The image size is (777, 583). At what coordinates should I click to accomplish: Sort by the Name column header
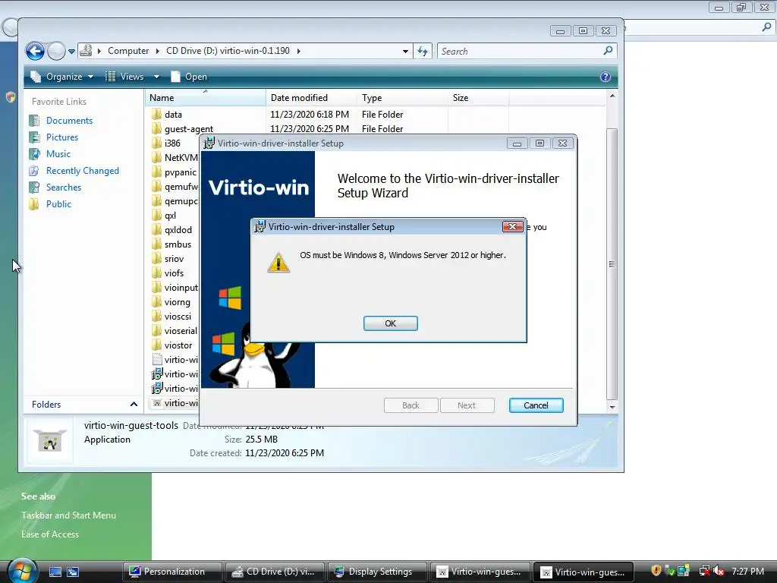(205, 98)
